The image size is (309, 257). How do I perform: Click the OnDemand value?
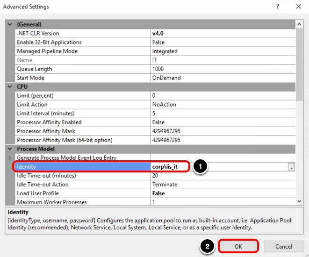pos(223,78)
